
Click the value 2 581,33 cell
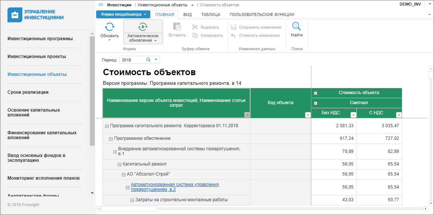point(334,126)
